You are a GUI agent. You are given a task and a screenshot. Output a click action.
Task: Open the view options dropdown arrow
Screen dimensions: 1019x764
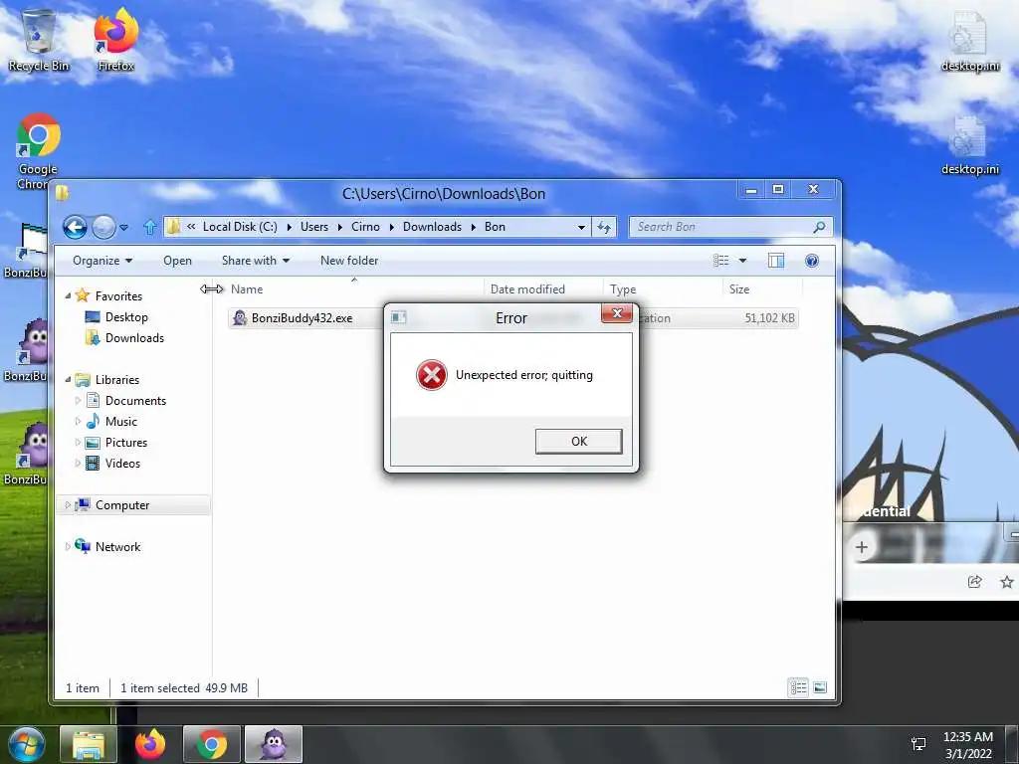[742, 261]
